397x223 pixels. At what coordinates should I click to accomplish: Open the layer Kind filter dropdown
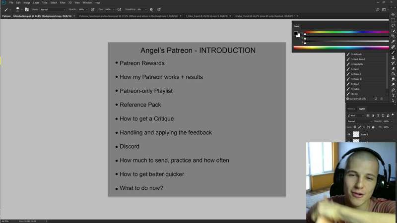tap(356, 115)
